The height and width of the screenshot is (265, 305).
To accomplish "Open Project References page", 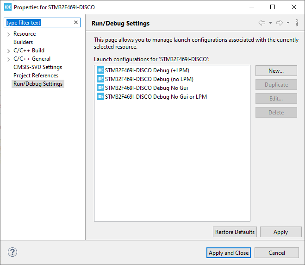I will click(36, 76).
